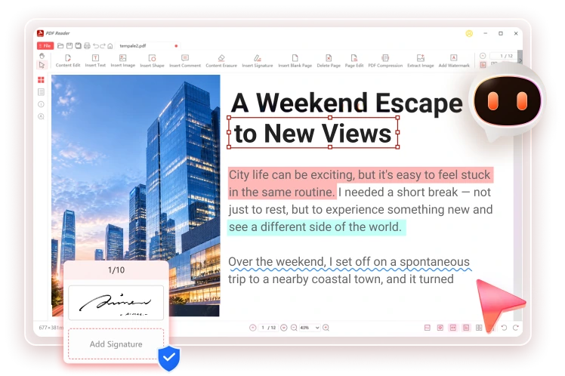Go to next page in bottom bar
Viewport: 565px width, 376px height.
283,328
